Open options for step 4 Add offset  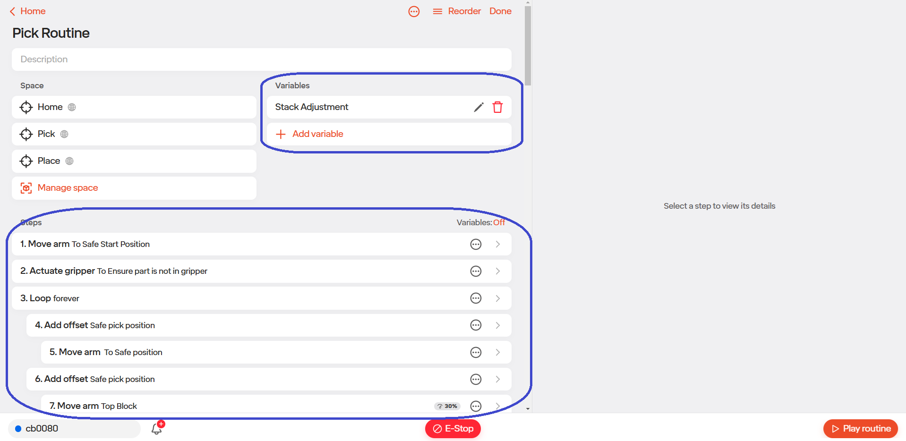click(476, 325)
